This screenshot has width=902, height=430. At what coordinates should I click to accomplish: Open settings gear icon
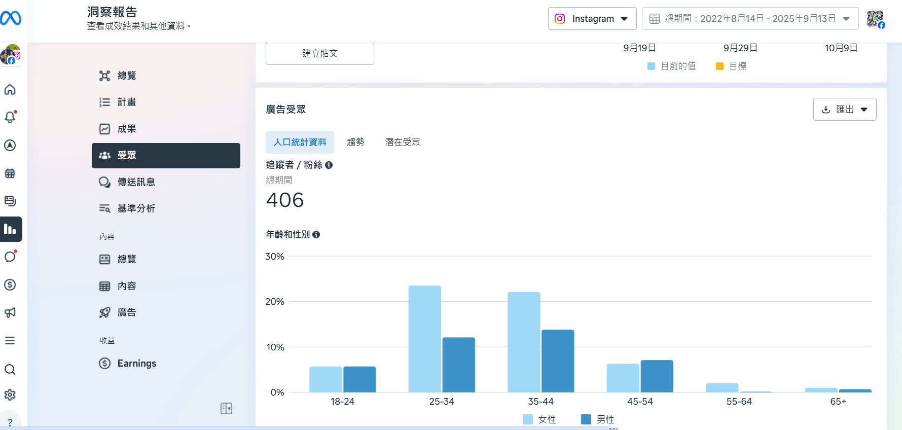pos(10,395)
